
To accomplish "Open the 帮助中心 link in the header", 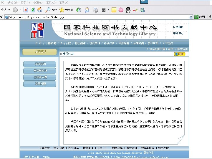I will coord(178,33).
